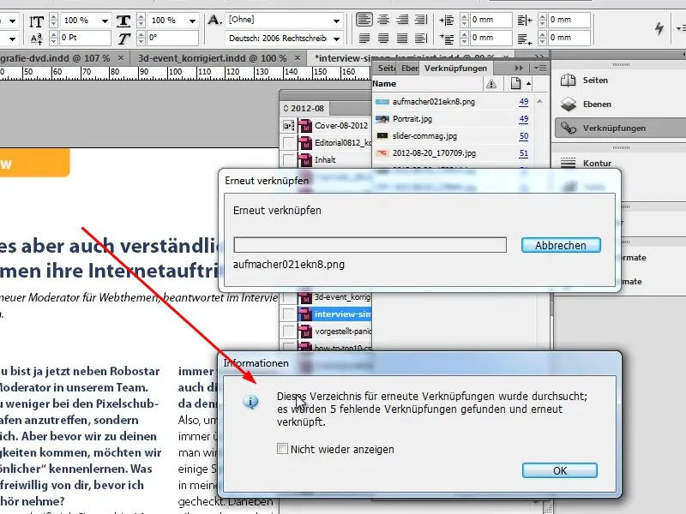Click the lightning quick apply icon
The height and width of the screenshot is (514, 686).
coord(659,28)
